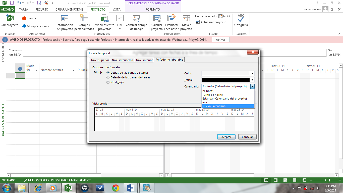Switch to the Nivel intermedio tab

point(122,60)
